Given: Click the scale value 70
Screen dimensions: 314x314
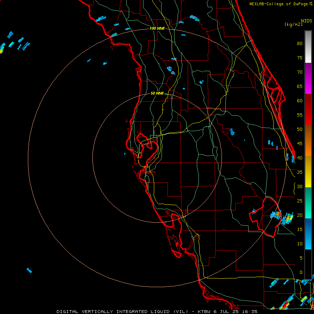Looking at the screenshot, I should tap(300, 72).
